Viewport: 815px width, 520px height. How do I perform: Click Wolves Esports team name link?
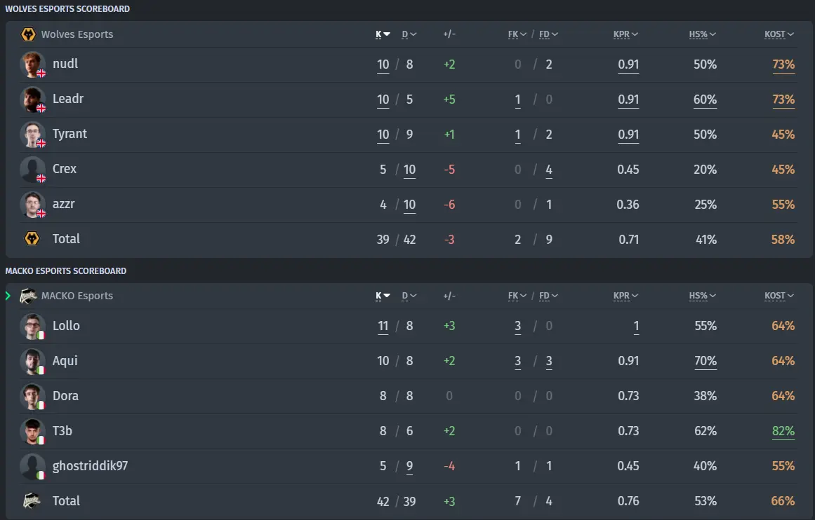77,34
